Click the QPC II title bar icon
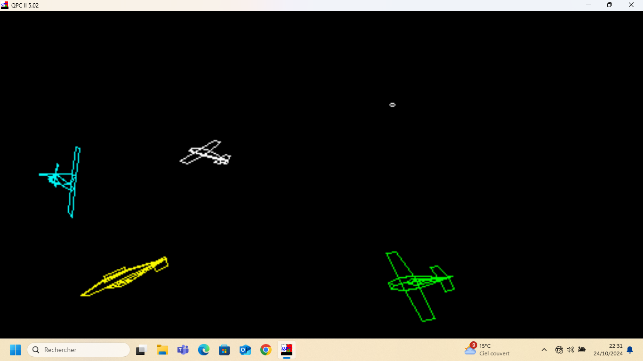This screenshot has height=361, width=643. click(x=5, y=5)
